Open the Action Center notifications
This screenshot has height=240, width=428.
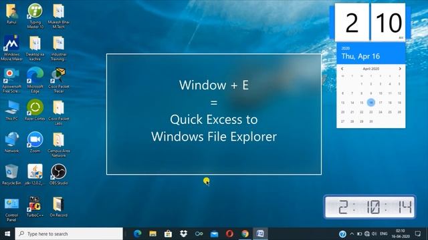[x=417, y=234]
